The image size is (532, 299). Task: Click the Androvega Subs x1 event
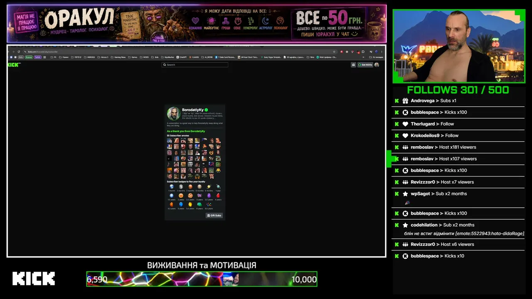(x=458, y=101)
